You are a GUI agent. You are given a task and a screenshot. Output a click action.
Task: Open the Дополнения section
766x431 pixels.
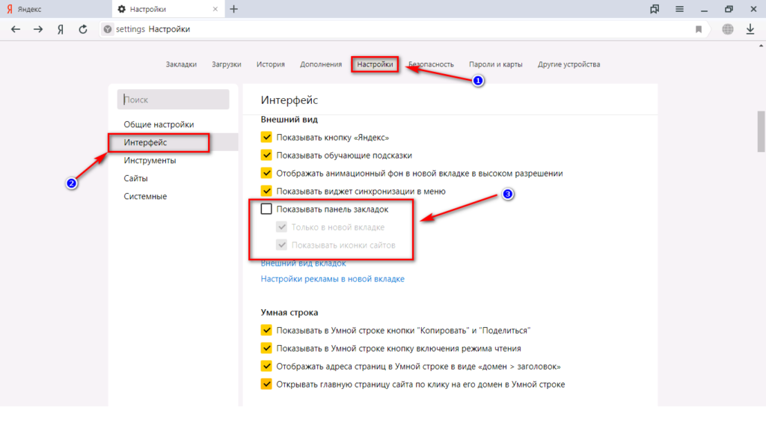(321, 64)
